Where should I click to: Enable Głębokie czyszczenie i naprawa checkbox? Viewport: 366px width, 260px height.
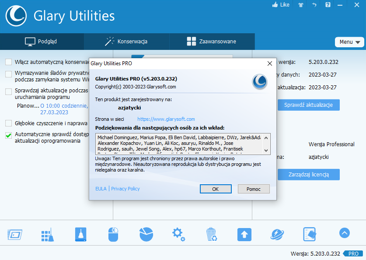click(x=9, y=123)
